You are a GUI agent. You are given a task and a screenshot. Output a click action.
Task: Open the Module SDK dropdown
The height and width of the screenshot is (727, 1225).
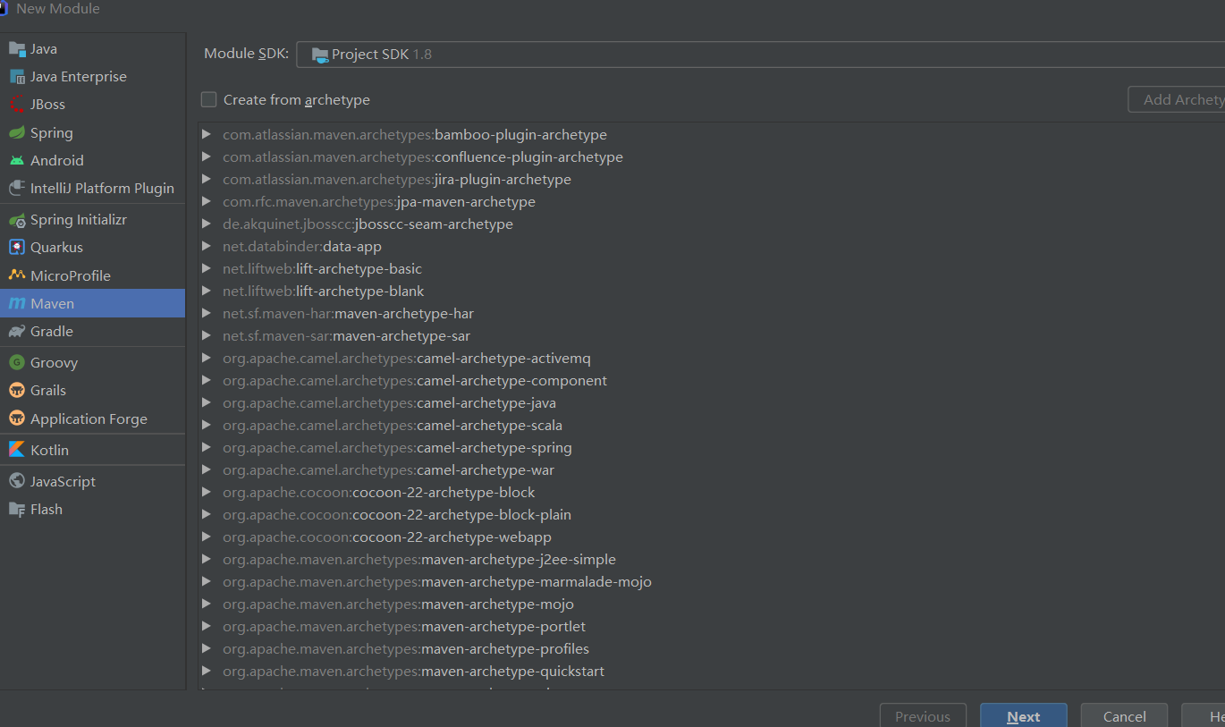click(x=760, y=55)
